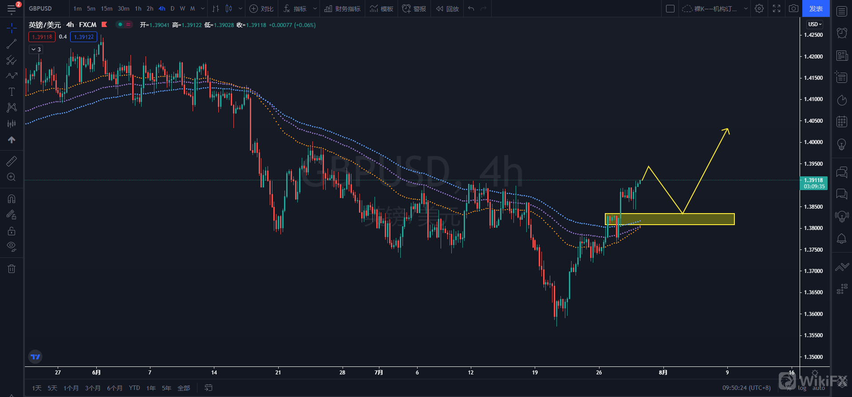Image resolution: width=852 pixels, height=397 pixels.
Task: Open the USD currency dropdown
Action: 815,24
